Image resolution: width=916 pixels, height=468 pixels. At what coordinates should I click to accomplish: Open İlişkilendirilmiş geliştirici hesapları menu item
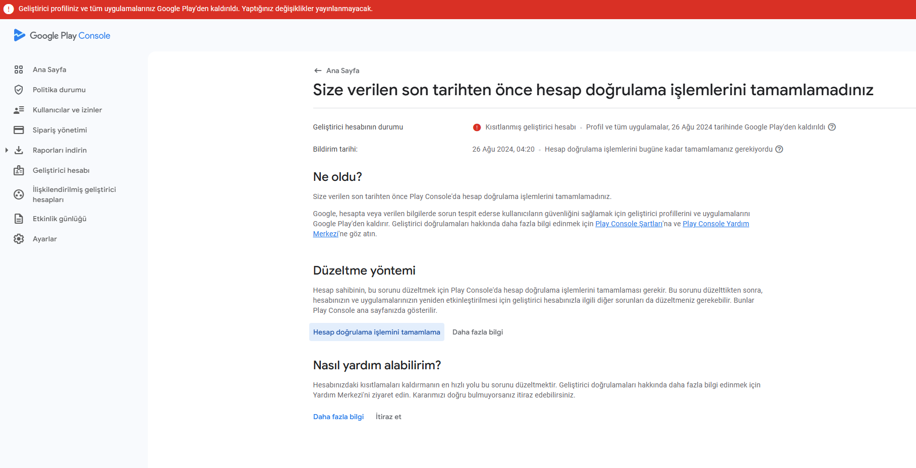pyautogui.click(x=74, y=194)
